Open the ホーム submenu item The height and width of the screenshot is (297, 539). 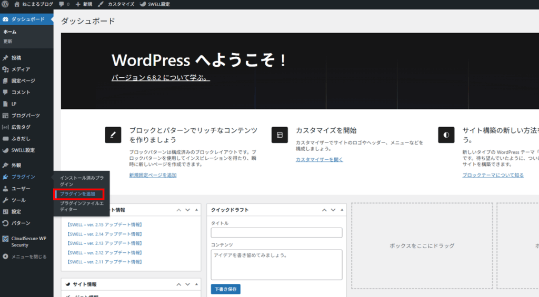click(x=10, y=32)
